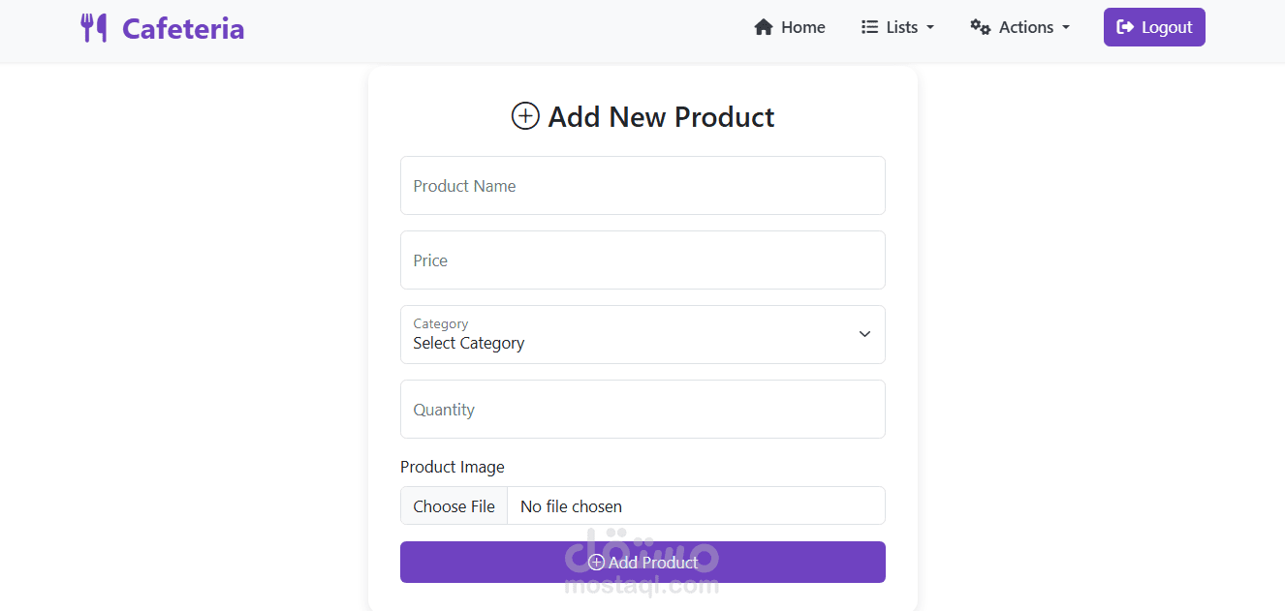Viewport: 1285px width, 611px height.
Task: Click the Lists bullet-list icon
Action: click(x=870, y=27)
